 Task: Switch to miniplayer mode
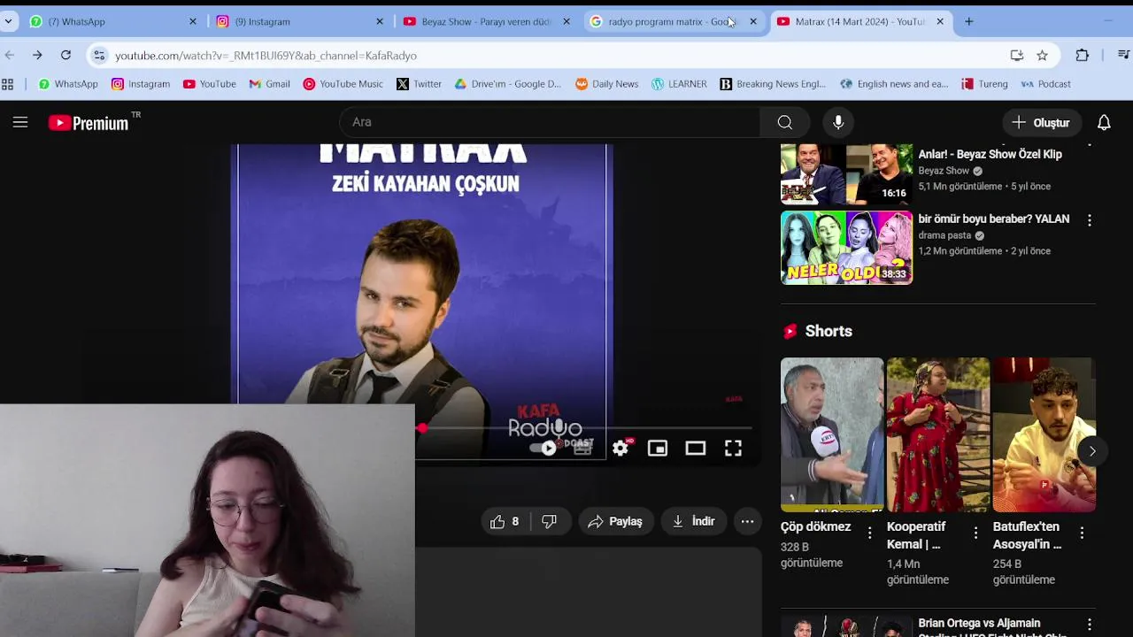[658, 449]
